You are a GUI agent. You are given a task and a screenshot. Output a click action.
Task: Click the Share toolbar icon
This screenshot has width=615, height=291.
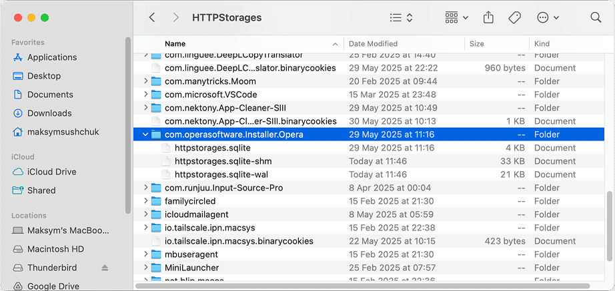click(x=488, y=17)
